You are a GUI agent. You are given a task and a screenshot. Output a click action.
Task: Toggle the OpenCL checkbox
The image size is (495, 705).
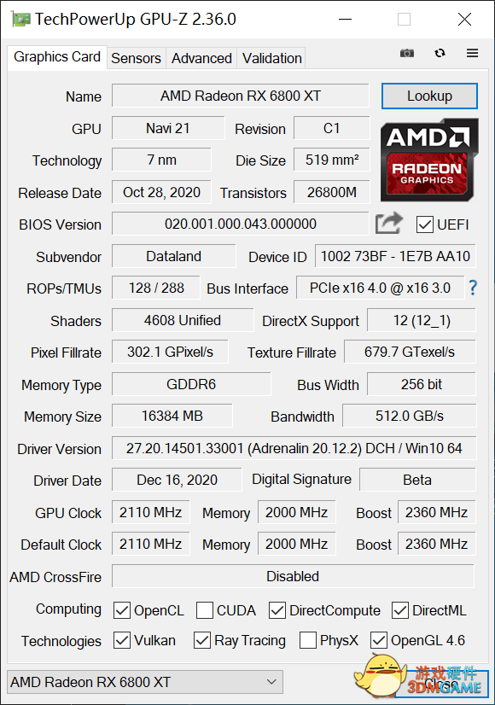[122, 610]
